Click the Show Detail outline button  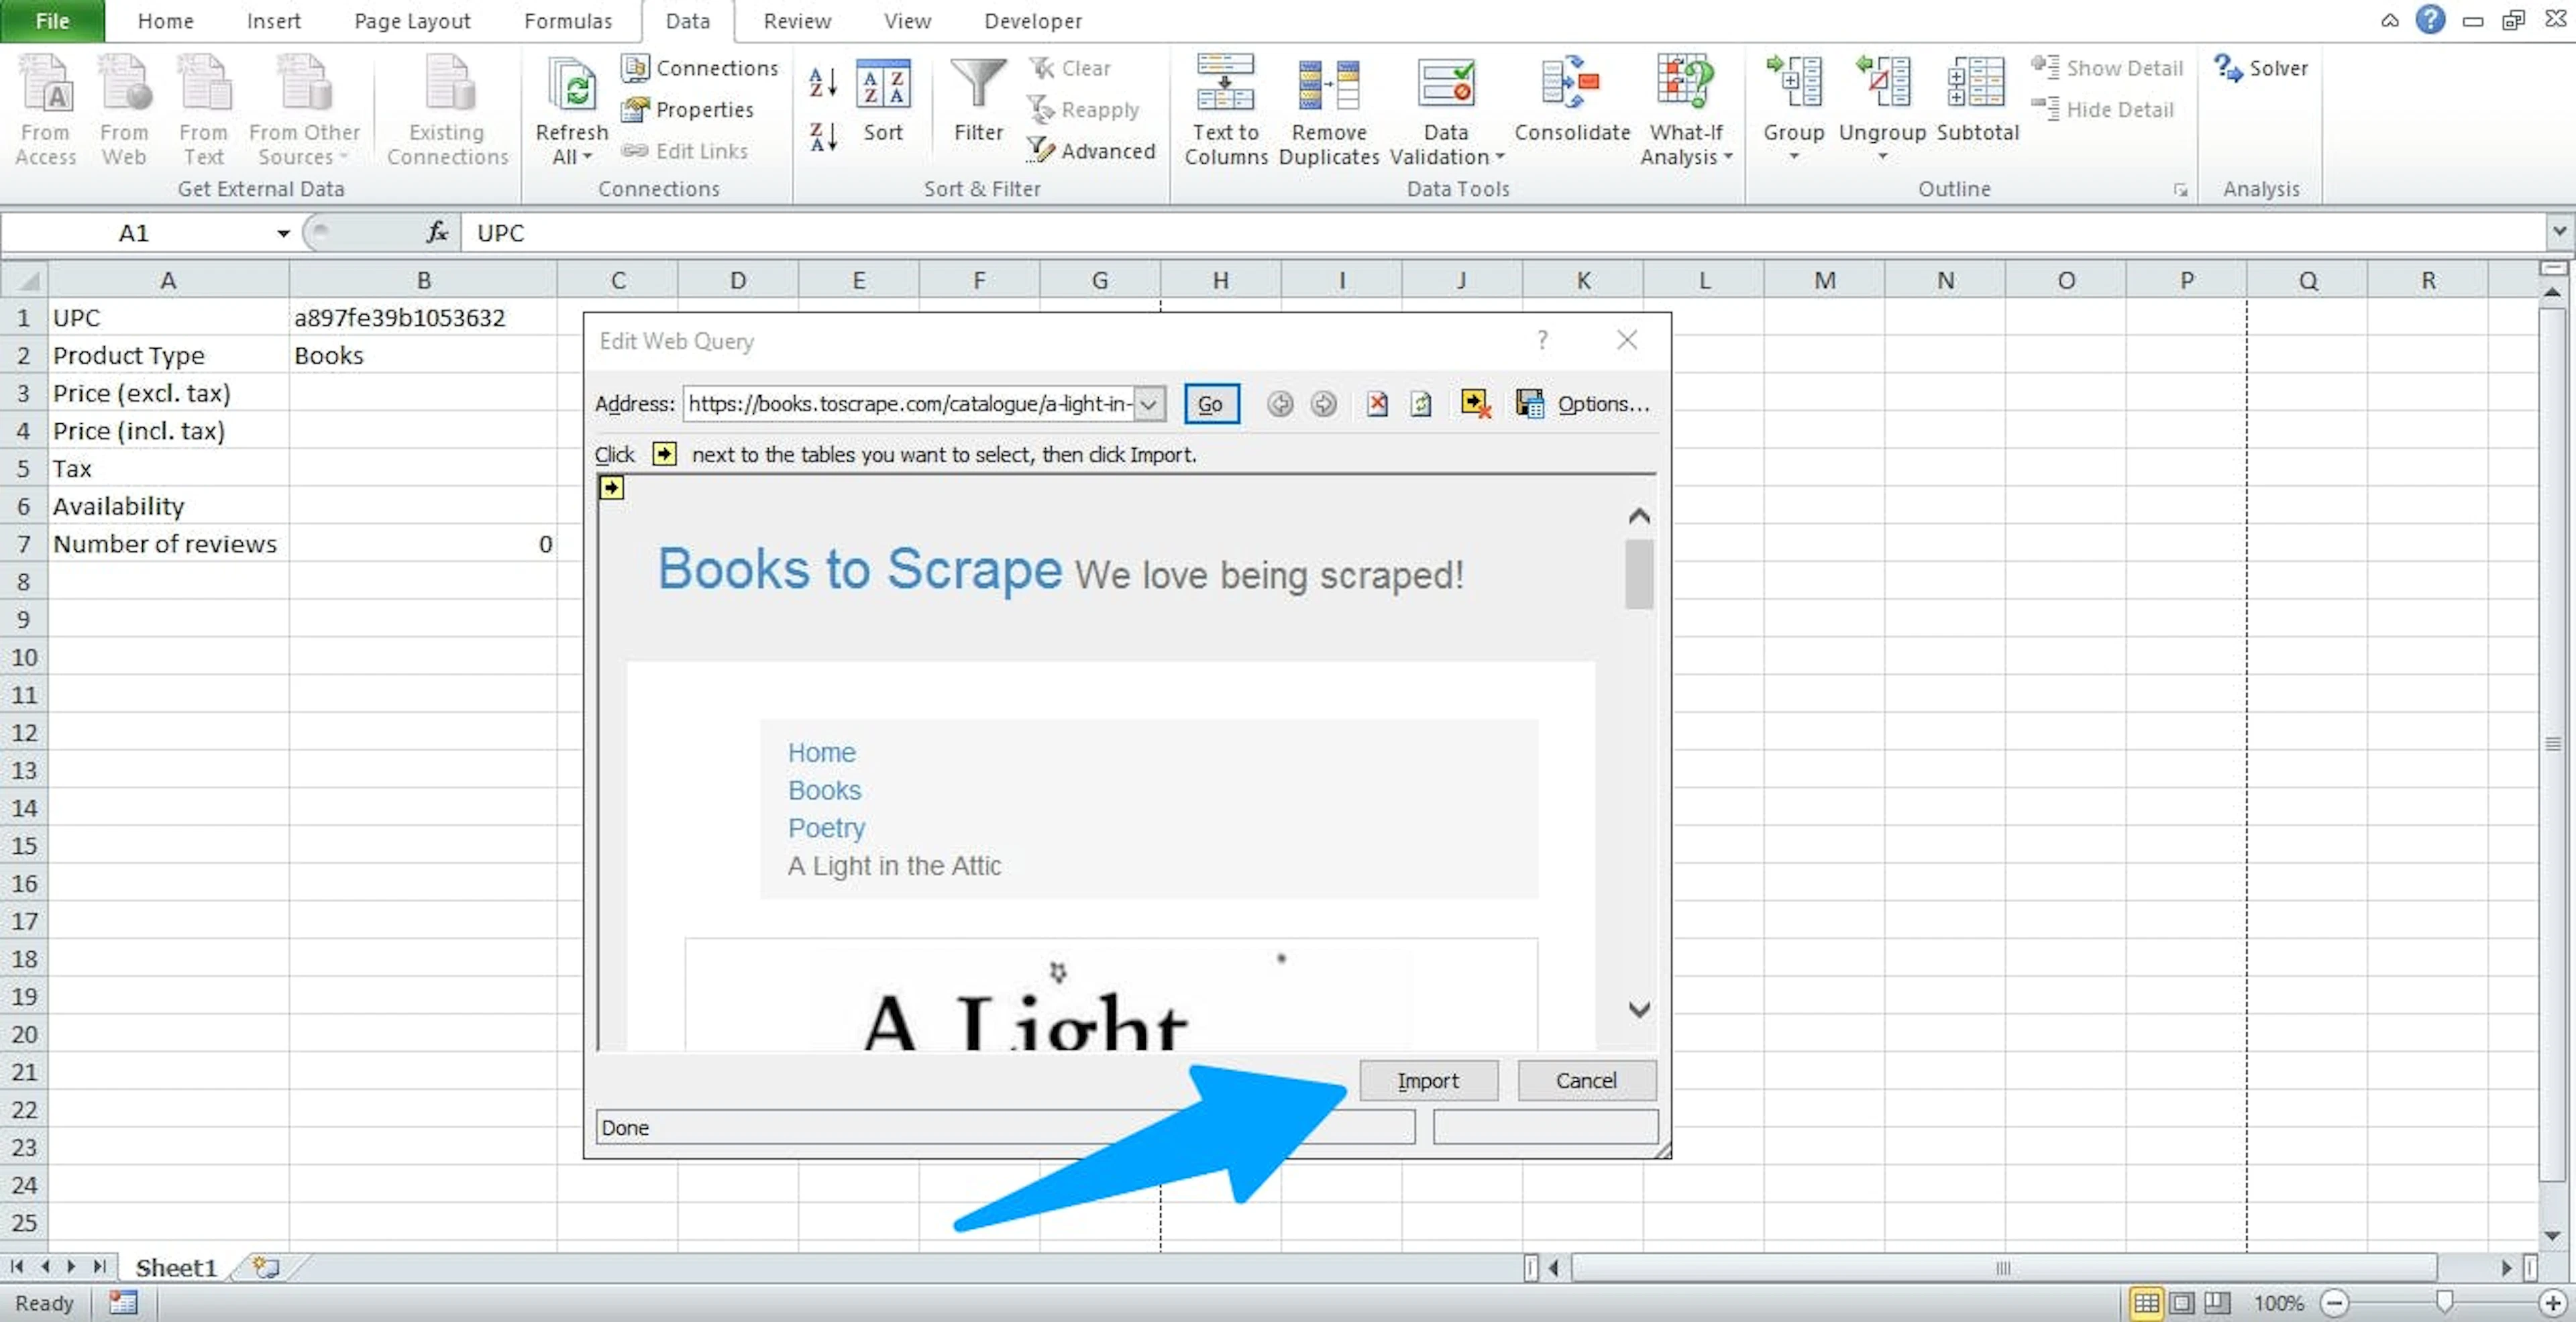(x=2107, y=68)
